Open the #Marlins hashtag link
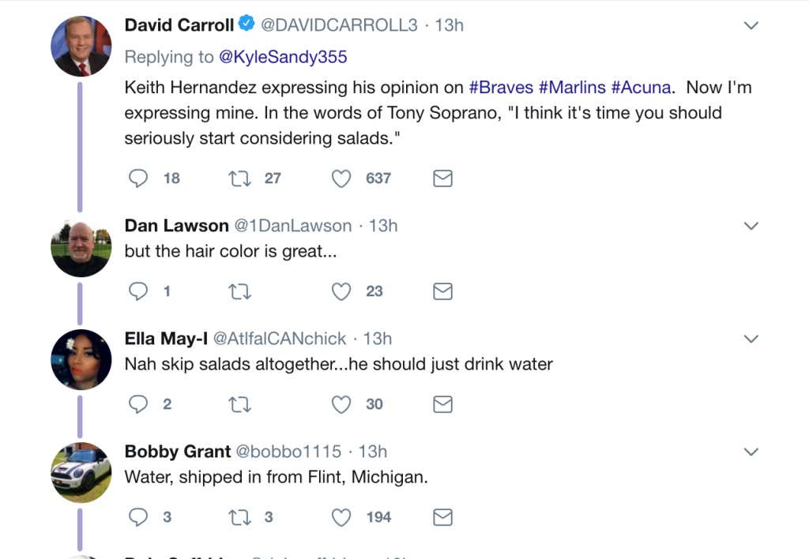This screenshot has width=809, height=559. click(x=572, y=88)
